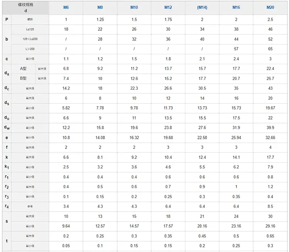The width and height of the screenshot is (289, 252).
Task: Click the A型 label under da
Action: click(23, 68)
